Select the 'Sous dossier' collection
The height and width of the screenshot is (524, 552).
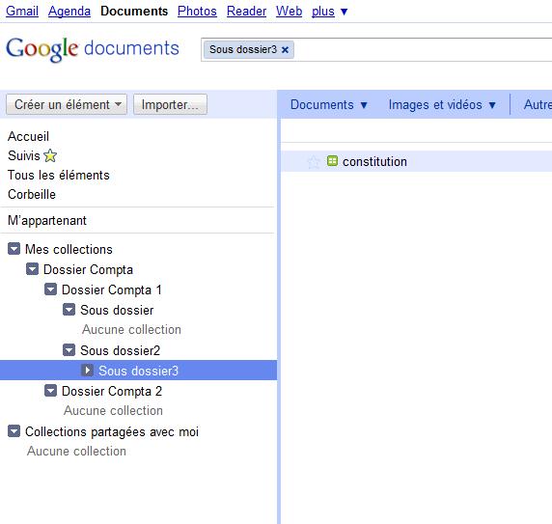pyautogui.click(x=117, y=310)
